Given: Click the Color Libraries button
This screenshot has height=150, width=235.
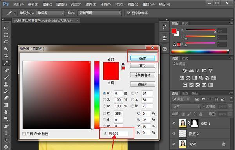Looking at the screenshot, I should pos(143,84).
